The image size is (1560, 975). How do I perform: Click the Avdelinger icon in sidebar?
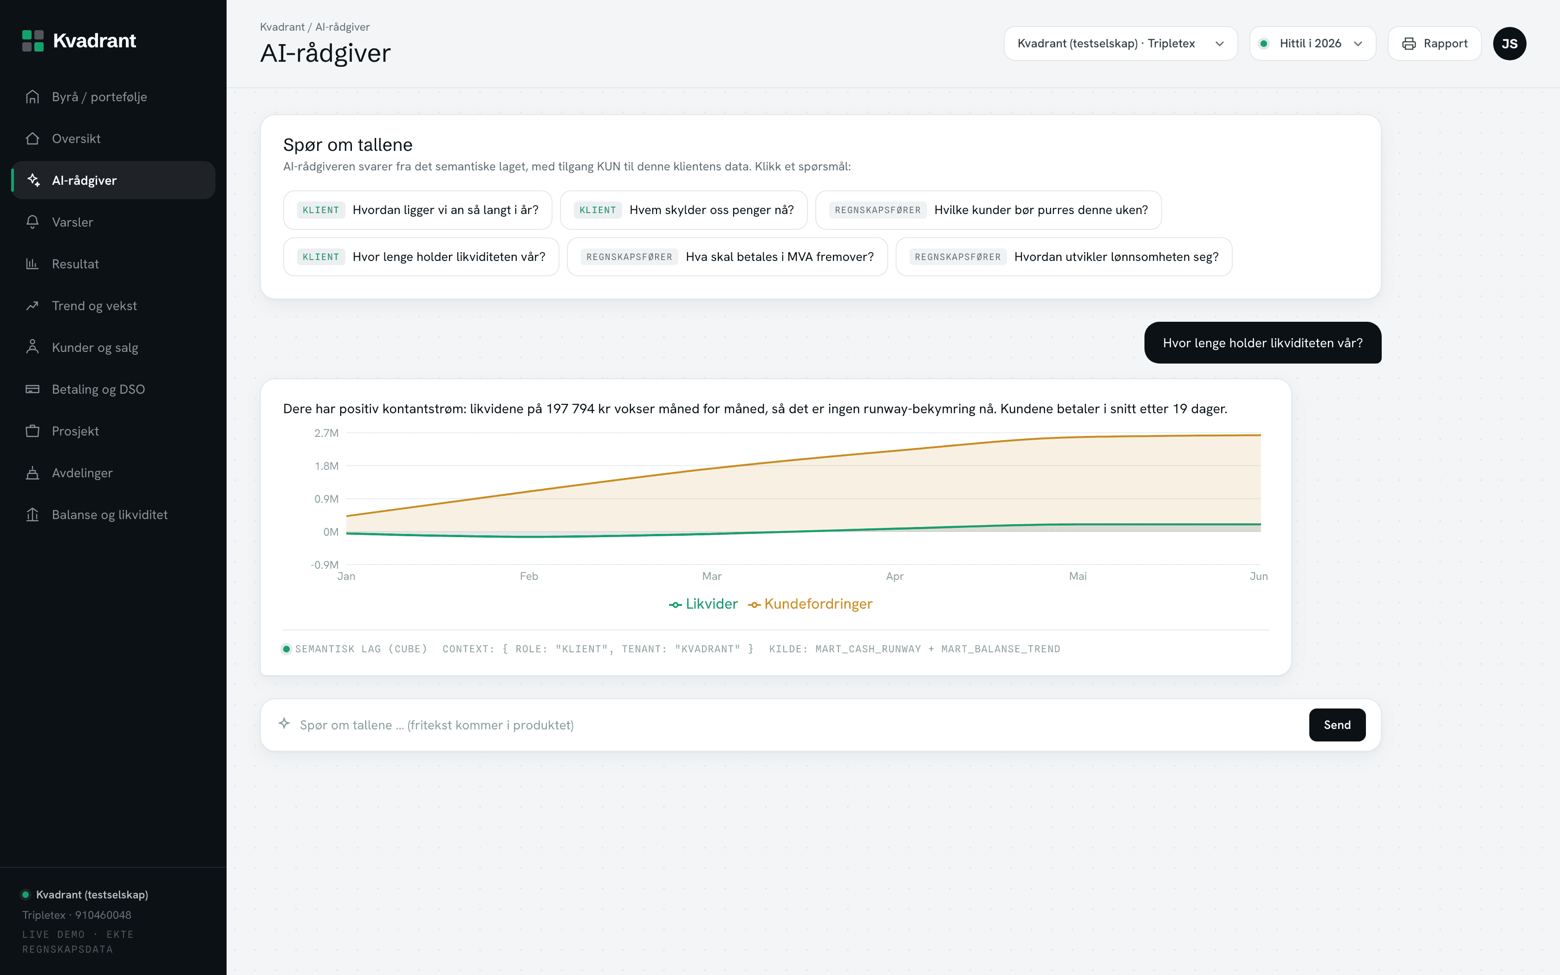point(32,473)
